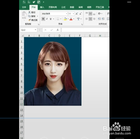Screen dimensions: 140x139
Task: Expand the Name Box dropdown arrow
Action: 35,30
